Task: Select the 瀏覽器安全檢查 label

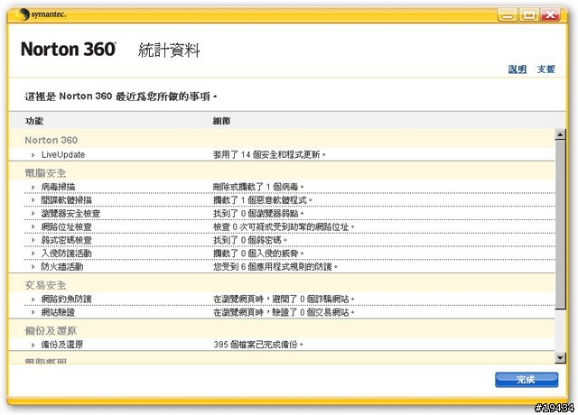Action: coord(70,214)
